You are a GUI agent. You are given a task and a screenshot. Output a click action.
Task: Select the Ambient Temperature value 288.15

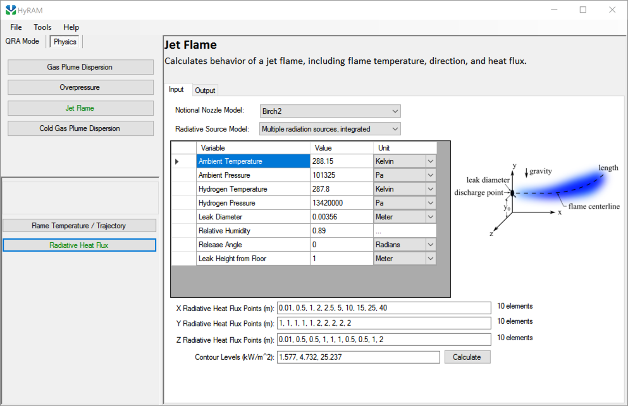[x=342, y=161]
